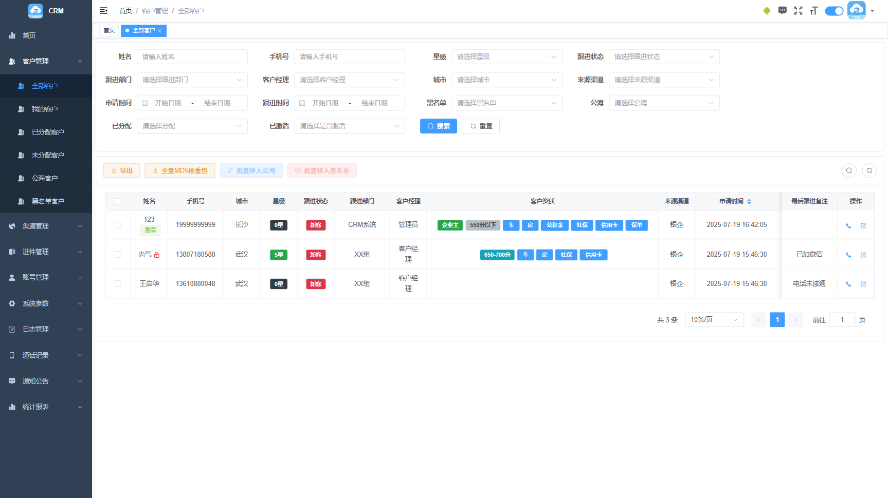Toggle the blue switch in top header
The height and width of the screenshot is (498, 888).
point(834,11)
